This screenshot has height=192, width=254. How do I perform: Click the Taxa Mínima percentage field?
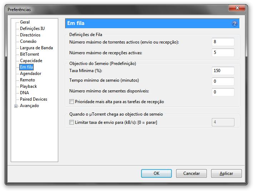click(x=223, y=71)
